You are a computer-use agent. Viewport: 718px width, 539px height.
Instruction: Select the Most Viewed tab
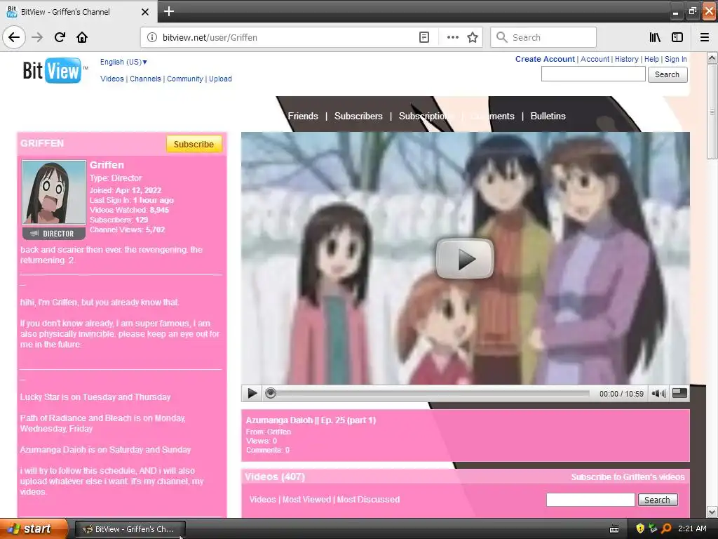[306, 500]
